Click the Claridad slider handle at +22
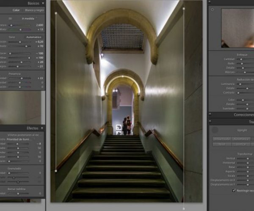 point(22,78)
